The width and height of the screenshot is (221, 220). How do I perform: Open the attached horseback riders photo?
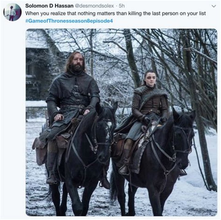(121, 122)
